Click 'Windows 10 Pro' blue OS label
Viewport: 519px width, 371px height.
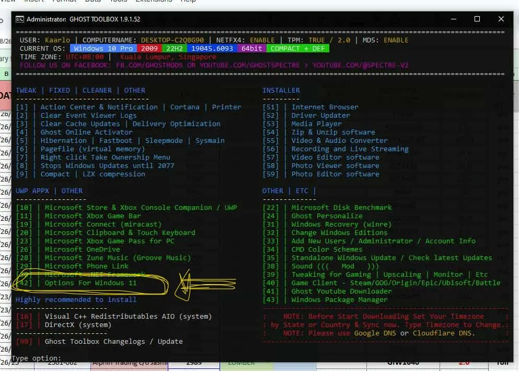[103, 49]
